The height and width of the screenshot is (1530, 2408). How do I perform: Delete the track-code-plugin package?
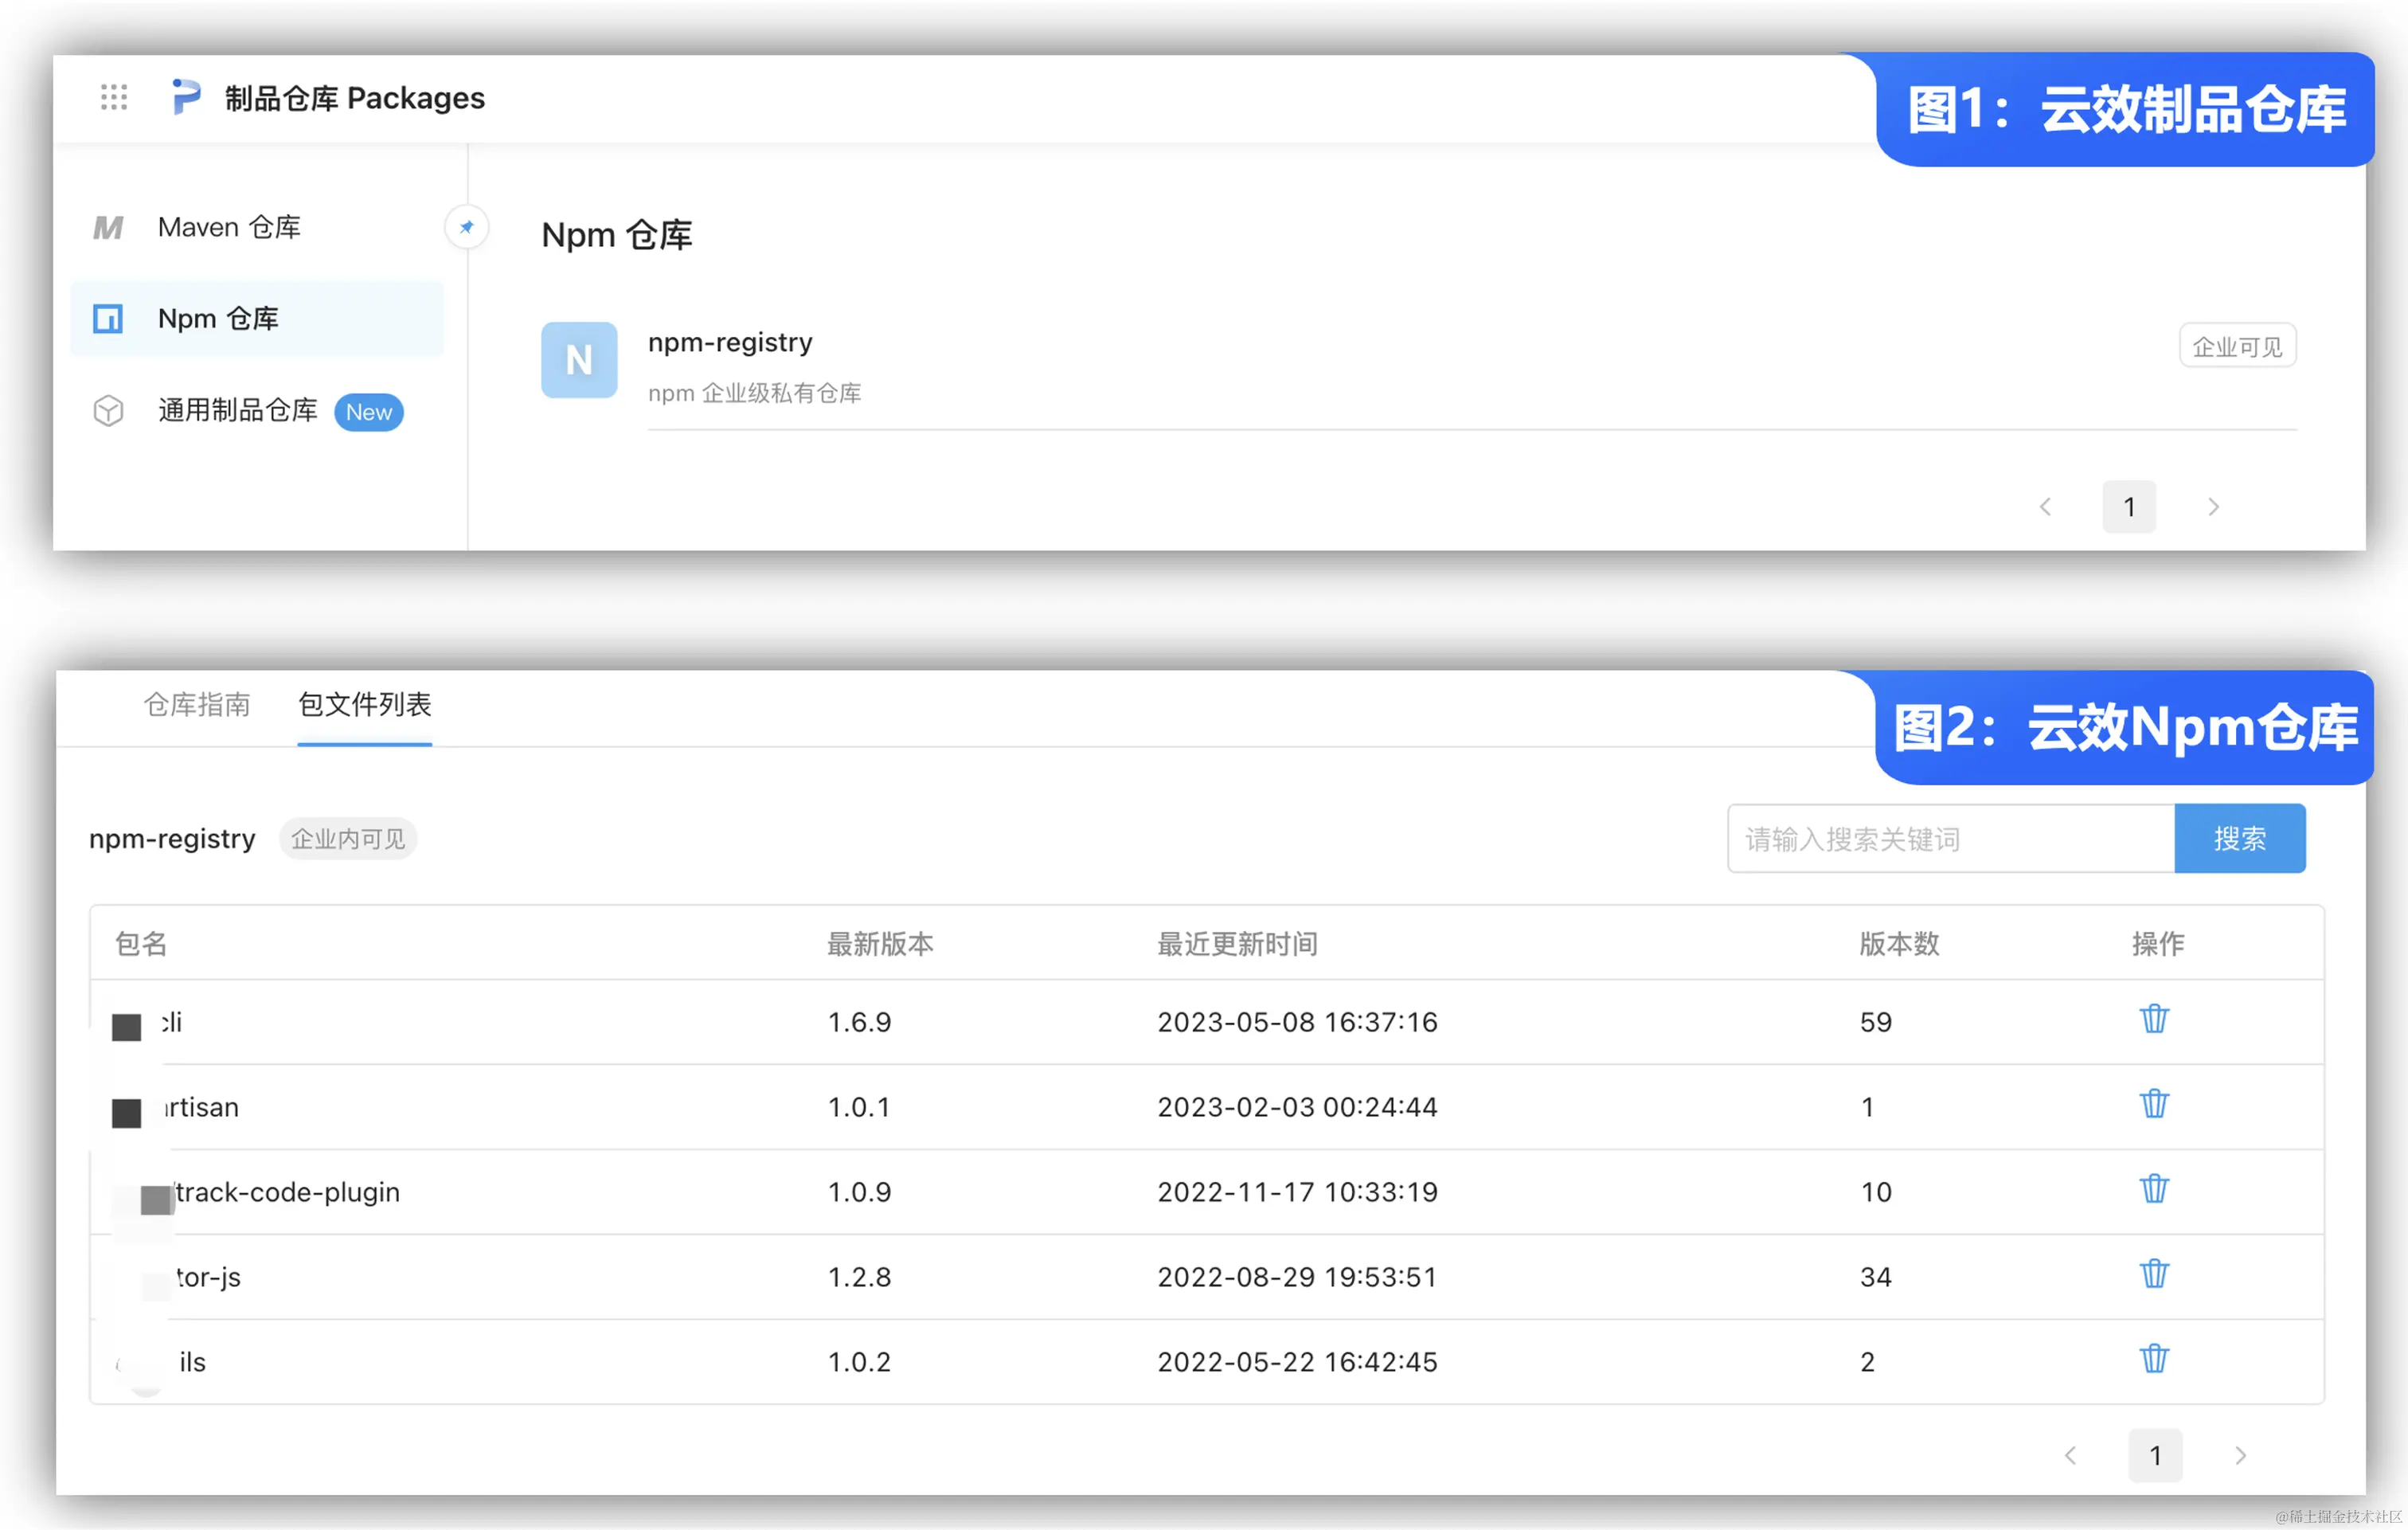[x=2154, y=1190]
